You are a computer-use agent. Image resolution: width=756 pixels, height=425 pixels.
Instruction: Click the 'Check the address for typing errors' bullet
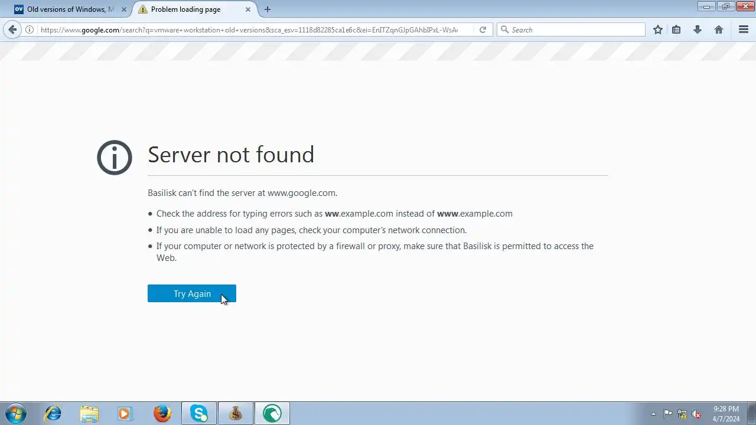[334, 214]
